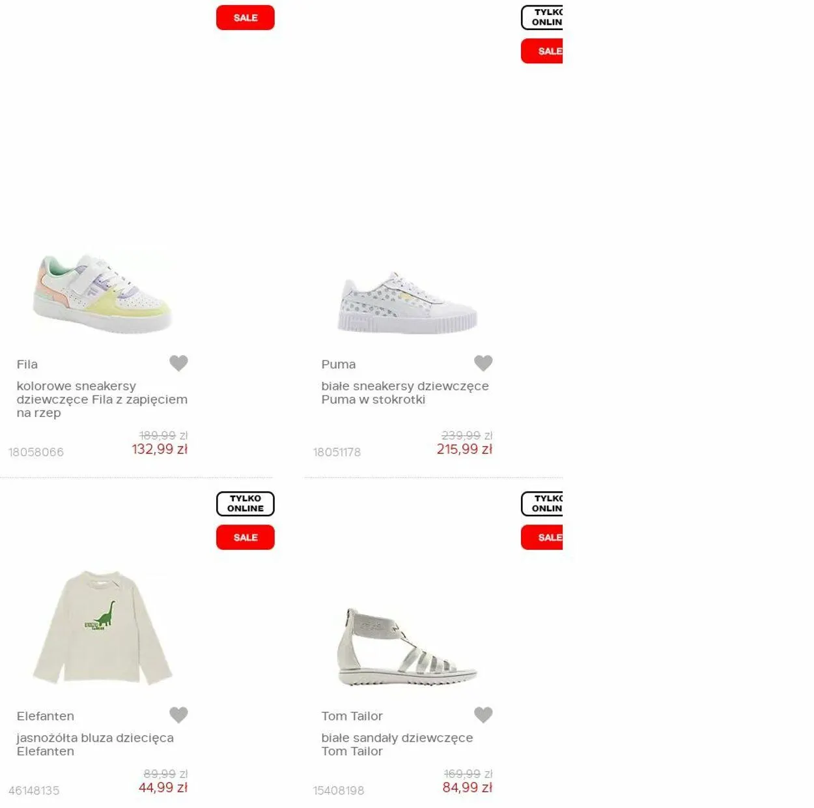The image size is (814, 808).
Task: Click TYLKO ONLINE badge above Puma sneakers
Action: pyautogui.click(x=542, y=18)
